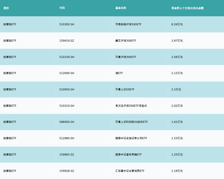Select fund name 华夏沪深300ETF
Viewport: 224px width, 179px height.
(126, 57)
